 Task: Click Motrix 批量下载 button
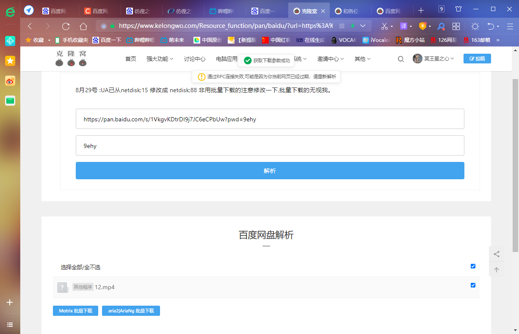pyautogui.click(x=75, y=311)
